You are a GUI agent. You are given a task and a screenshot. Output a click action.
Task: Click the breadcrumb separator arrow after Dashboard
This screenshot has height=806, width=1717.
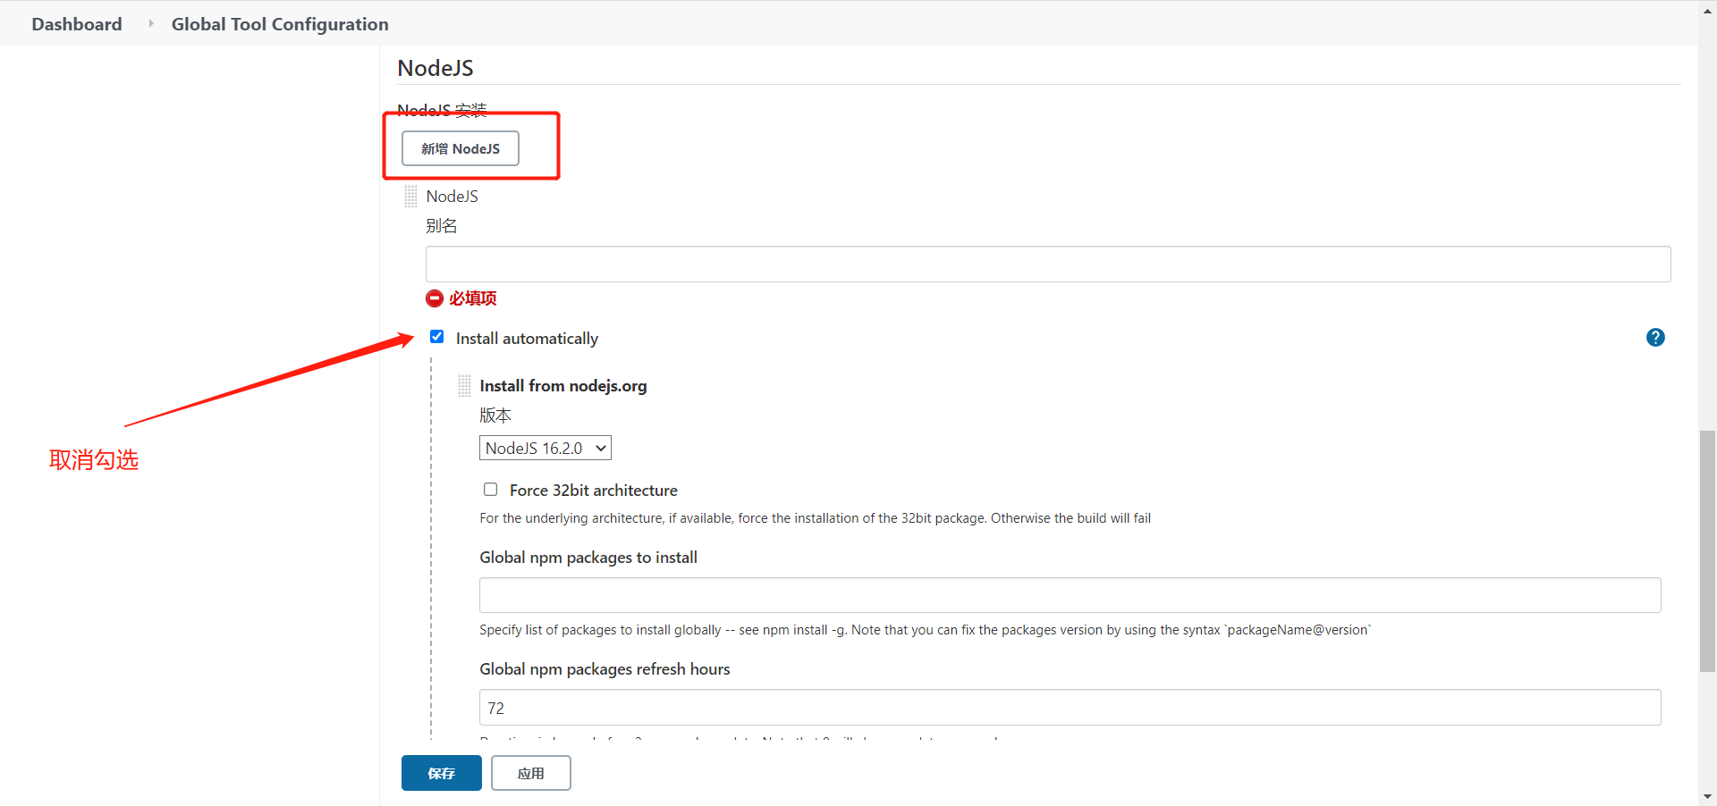[x=150, y=24]
